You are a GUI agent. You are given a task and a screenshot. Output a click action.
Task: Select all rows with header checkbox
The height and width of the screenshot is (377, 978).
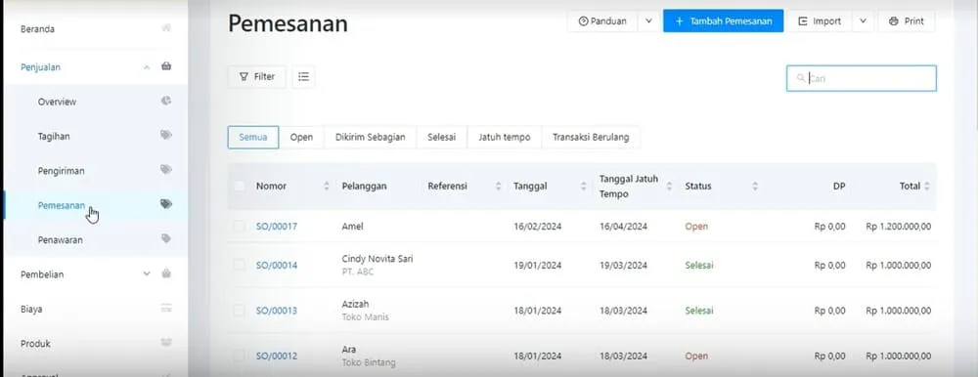click(x=239, y=186)
